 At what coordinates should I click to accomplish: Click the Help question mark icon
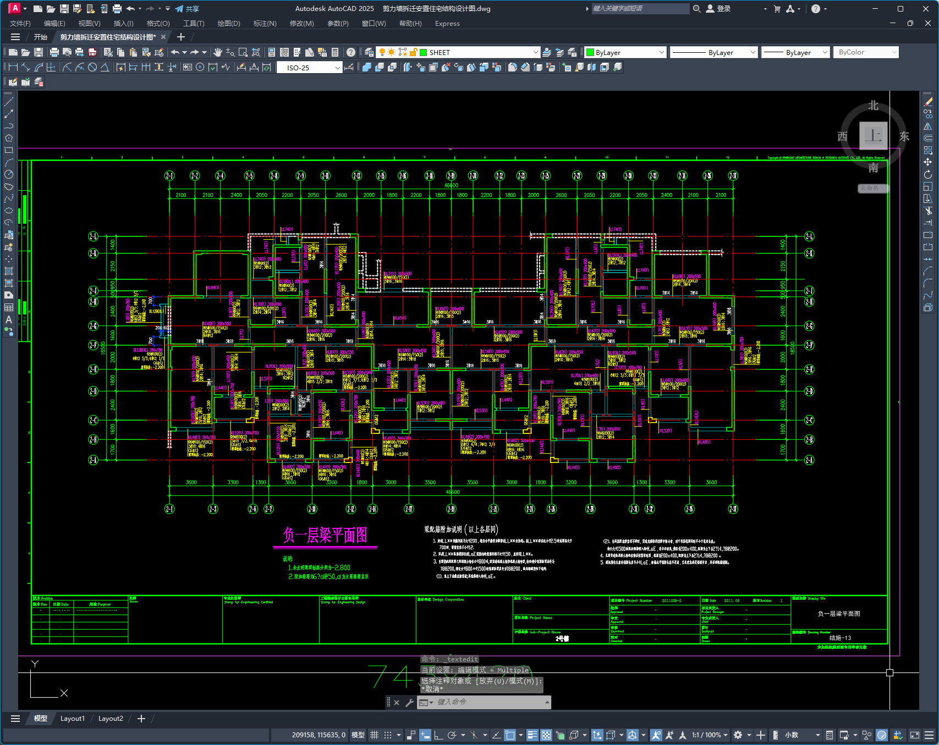click(351, 52)
